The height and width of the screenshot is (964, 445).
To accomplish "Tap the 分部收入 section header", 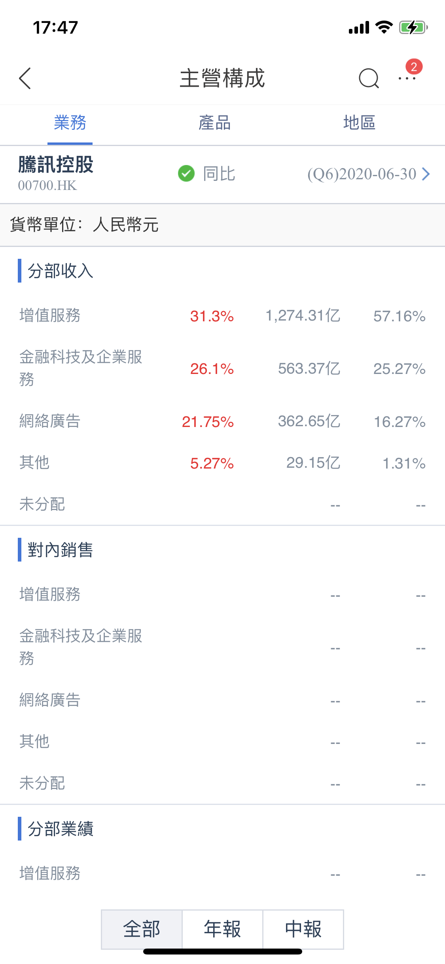I will (60, 271).
